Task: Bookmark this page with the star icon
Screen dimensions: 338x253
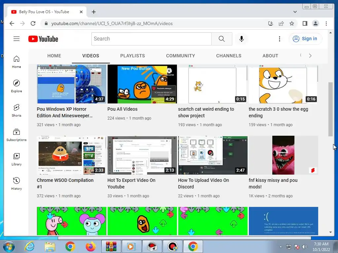Action: pyautogui.click(x=292, y=23)
